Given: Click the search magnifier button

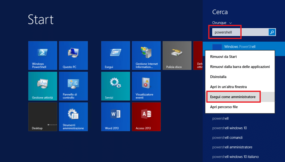Looking at the screenshot, I should coord(272,32).
